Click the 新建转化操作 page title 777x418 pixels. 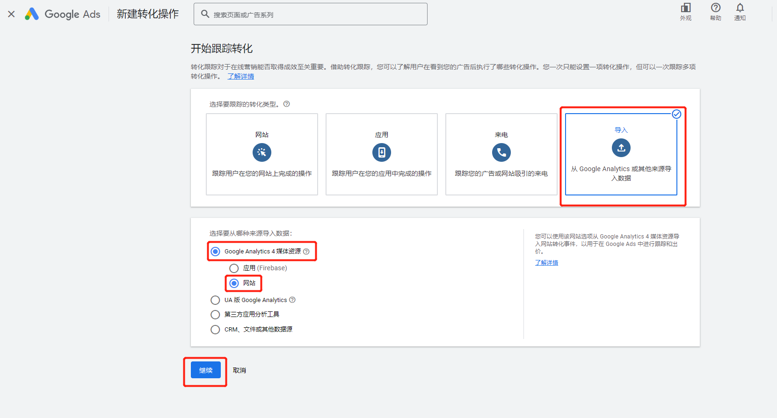(x=148, y=14)
